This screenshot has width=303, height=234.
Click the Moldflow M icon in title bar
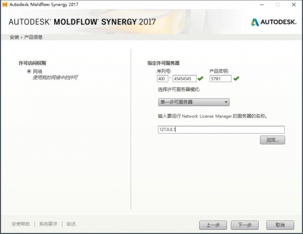point(5,5)
